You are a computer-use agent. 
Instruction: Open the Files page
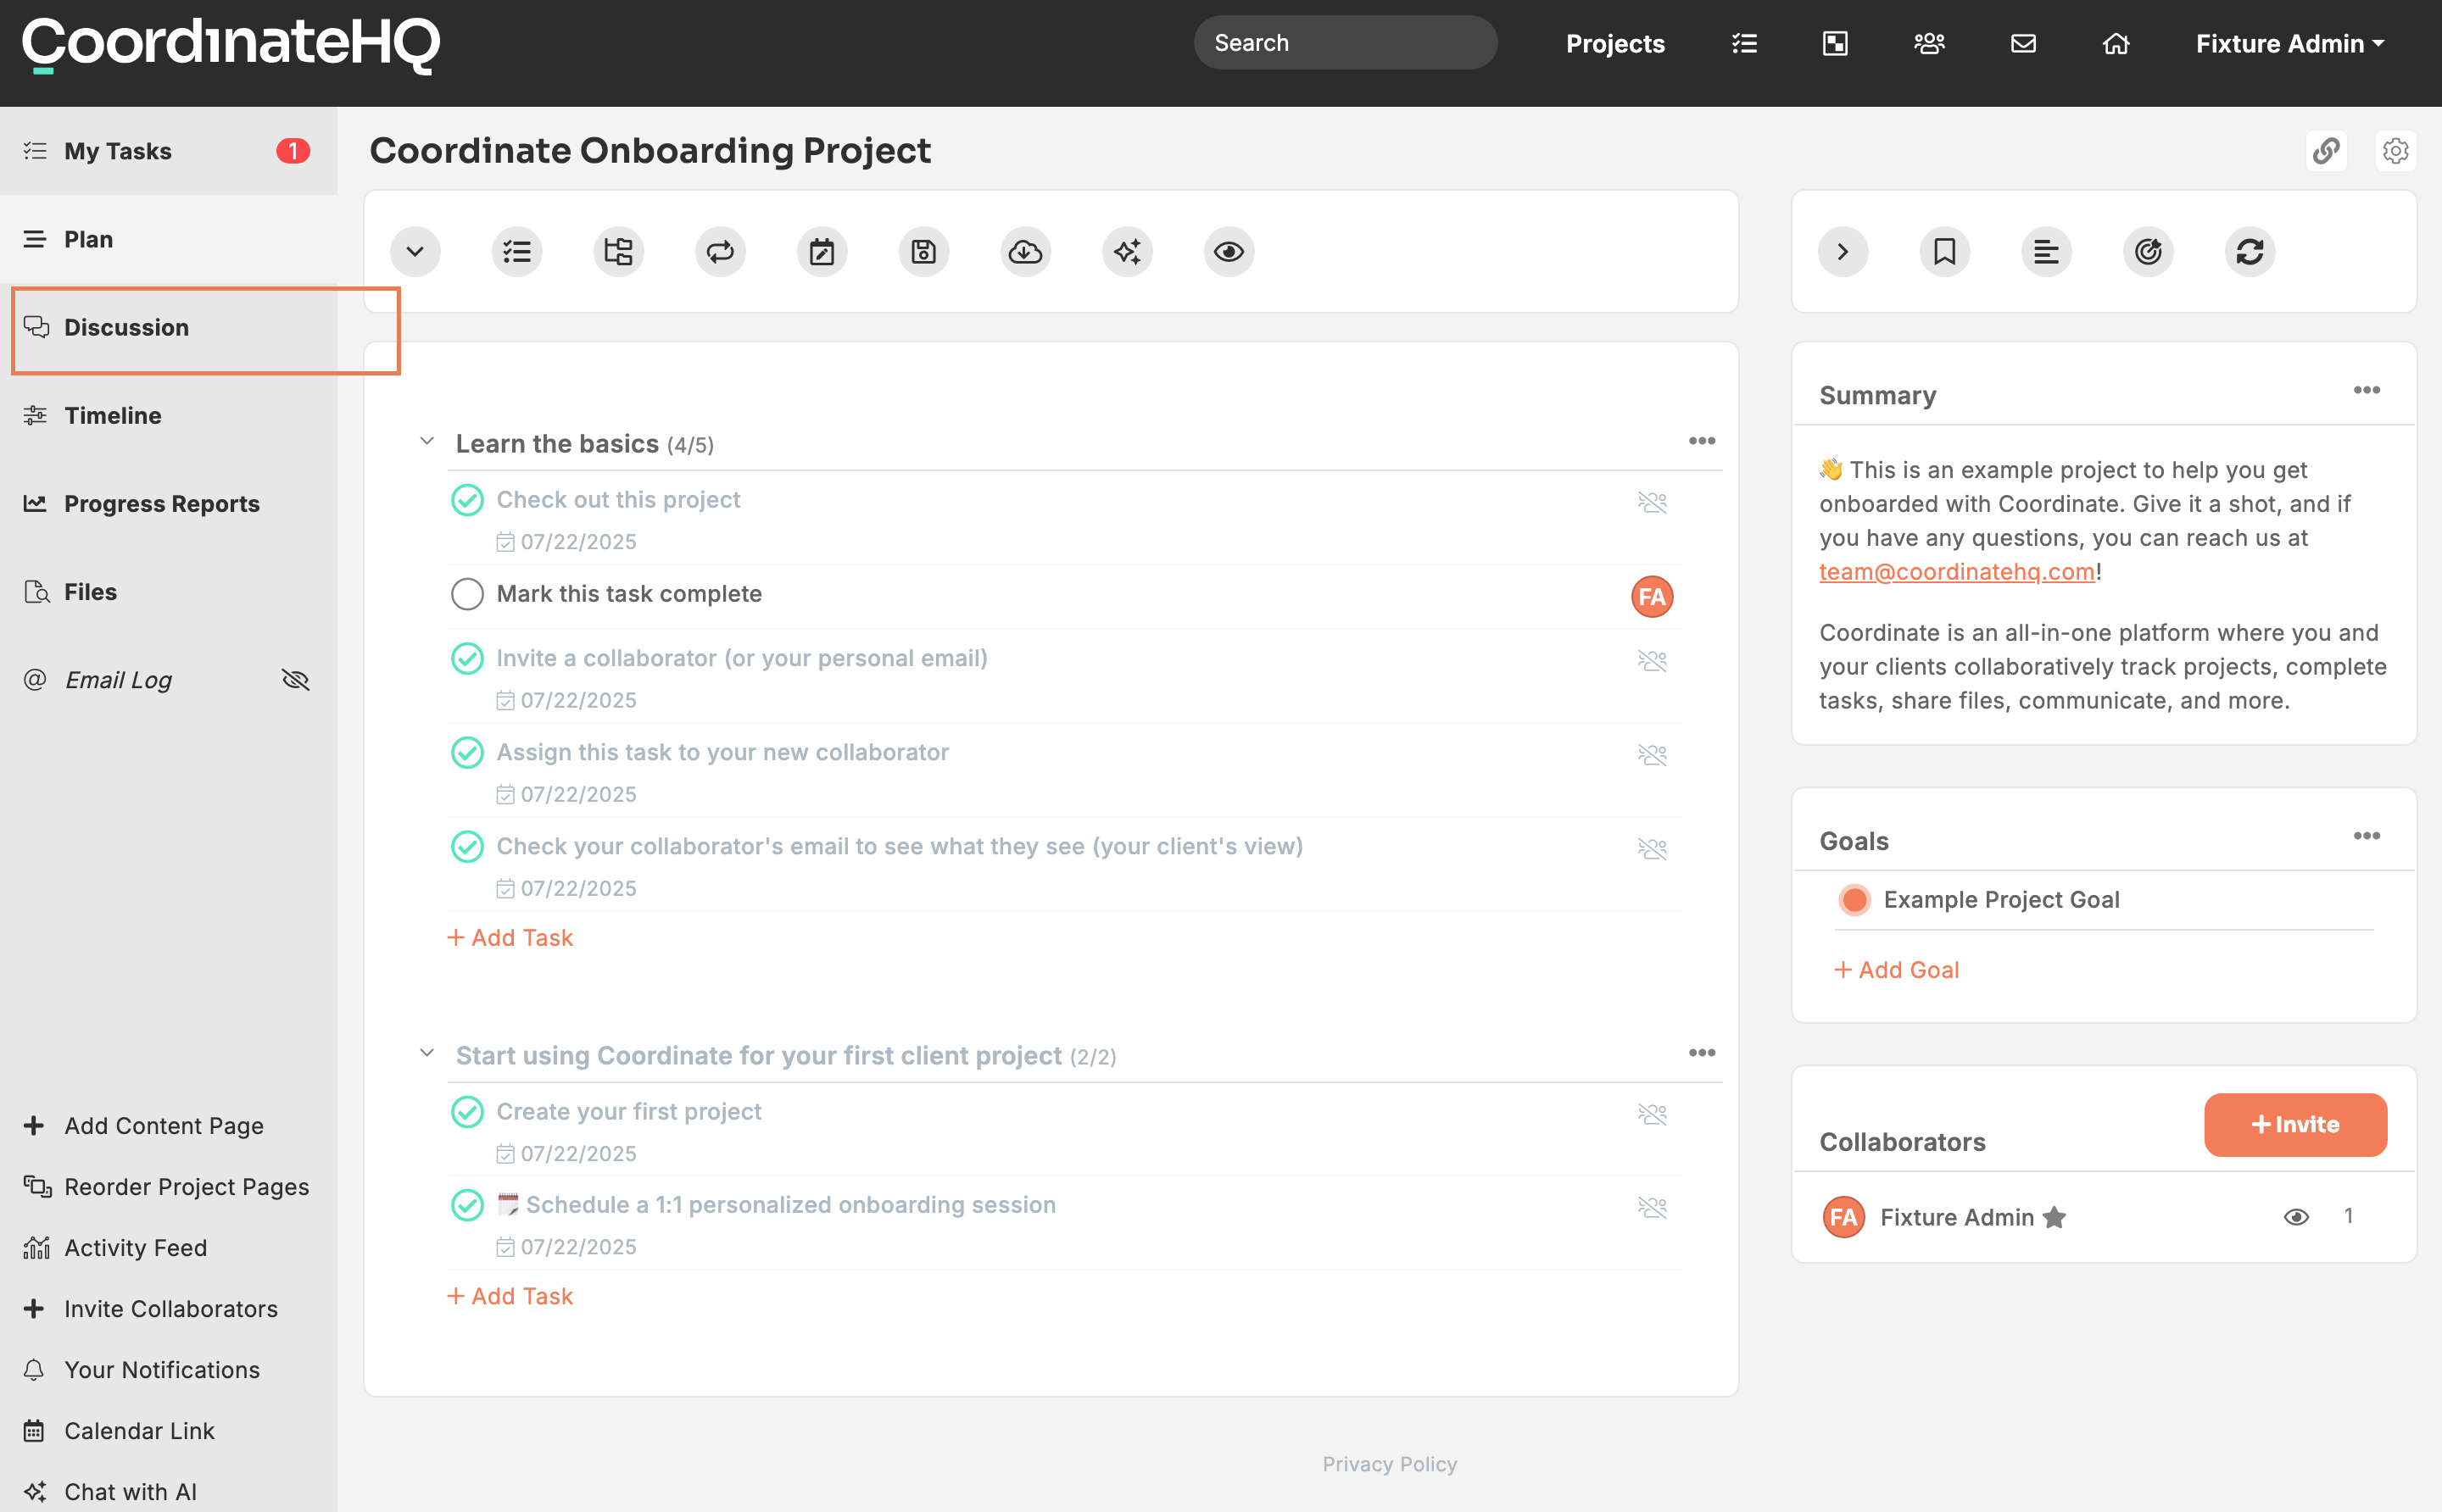[x=168, y=592]
